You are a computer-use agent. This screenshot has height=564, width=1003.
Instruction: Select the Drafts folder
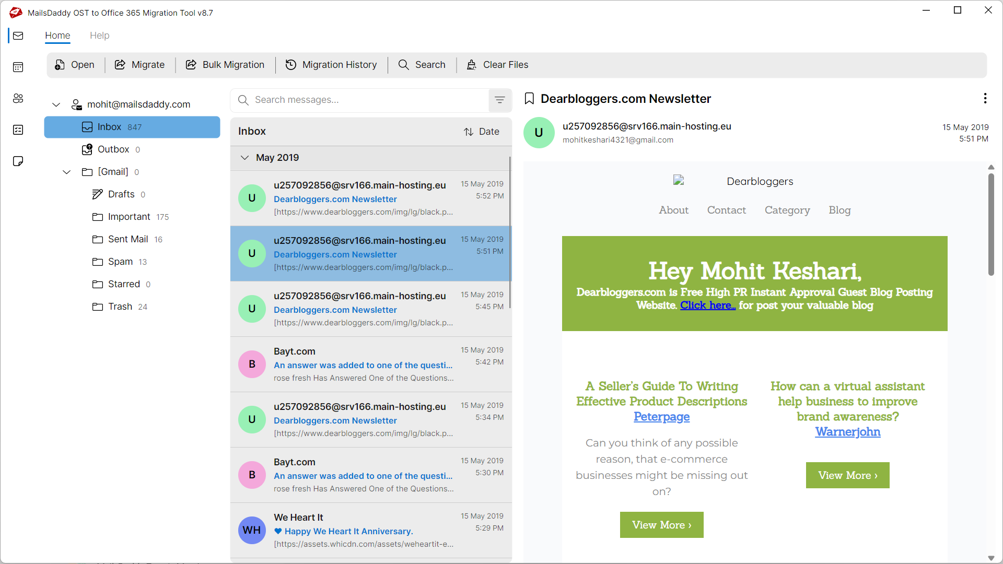[x=132, y=194]
